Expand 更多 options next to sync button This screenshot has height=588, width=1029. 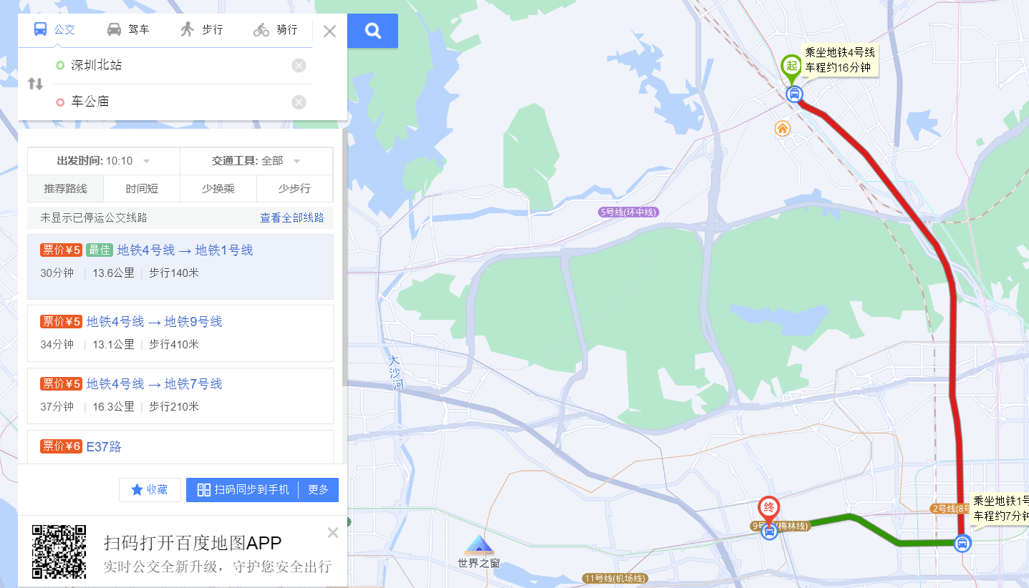pos(319,490)
